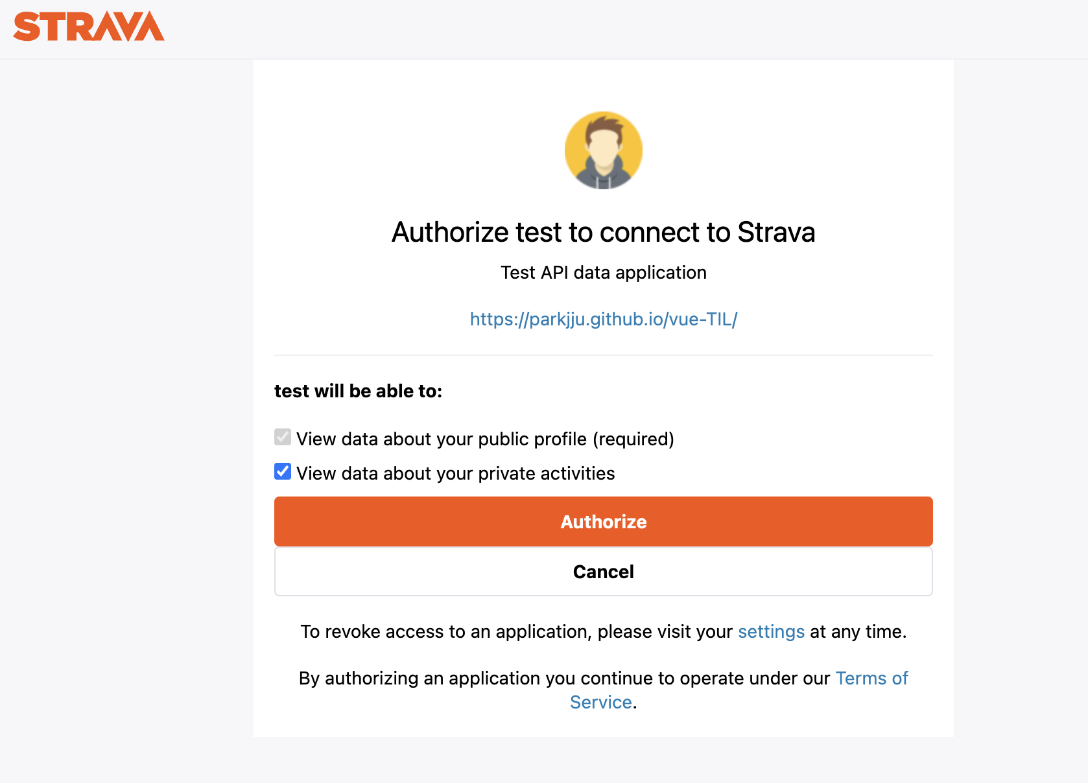Click the user avatar image
The height and width of the screenshot is (783, 1088).
(x=604, y=150)
